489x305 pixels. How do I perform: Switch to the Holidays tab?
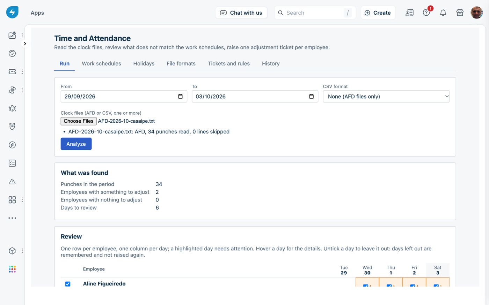(144, 63)
